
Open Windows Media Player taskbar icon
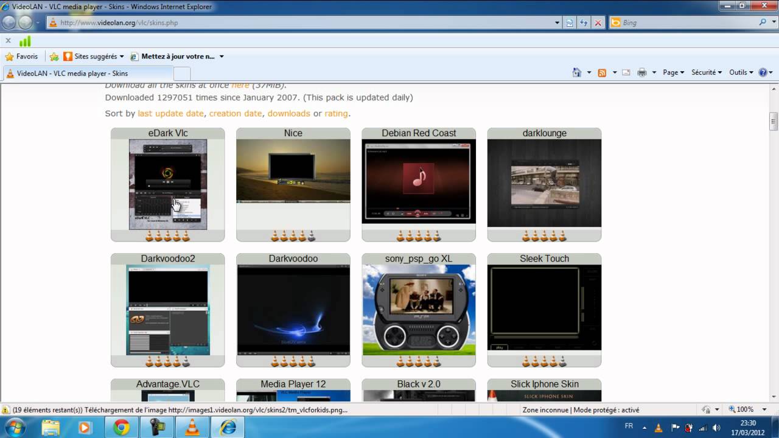(x=85, y=428)
